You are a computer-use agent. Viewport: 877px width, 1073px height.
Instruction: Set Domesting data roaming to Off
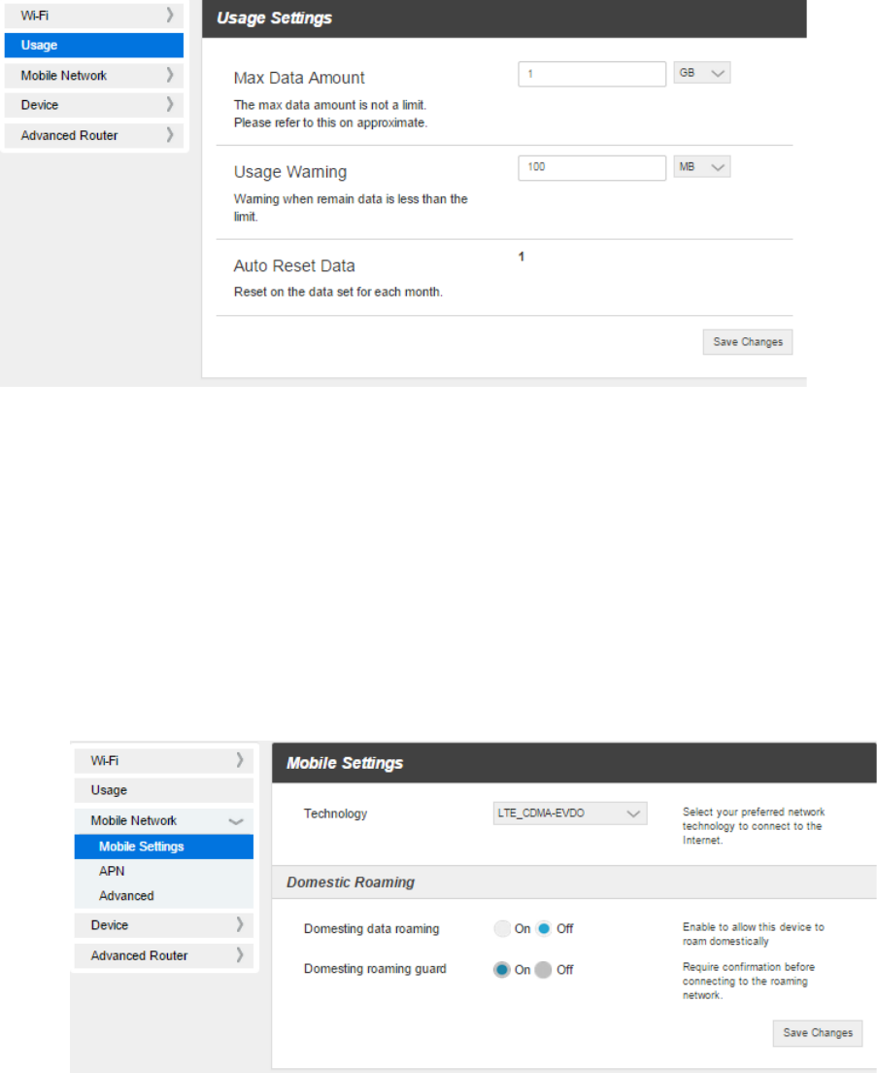pos(544,928)
